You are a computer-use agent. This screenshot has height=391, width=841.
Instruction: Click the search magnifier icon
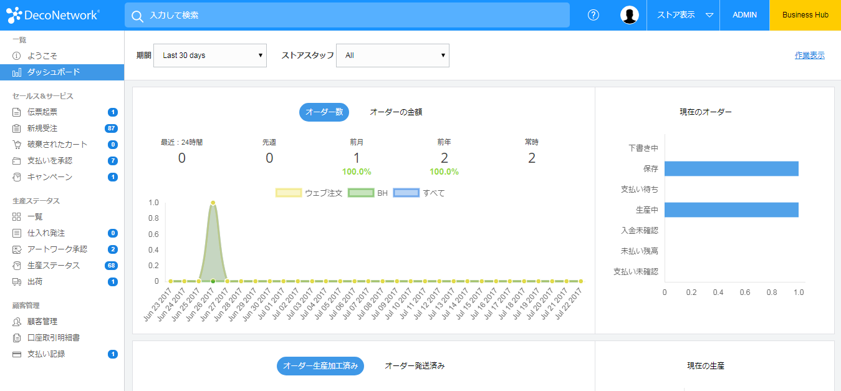point(137,16)
